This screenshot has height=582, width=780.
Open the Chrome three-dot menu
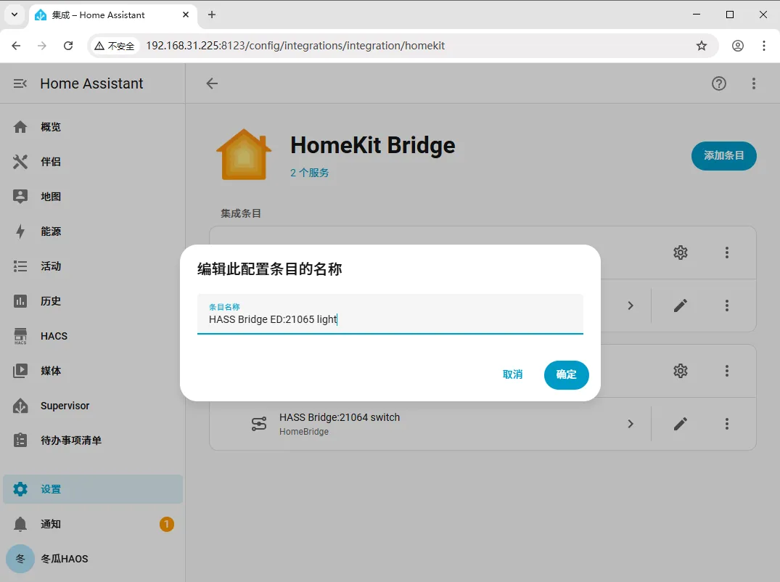coord(763,46)
